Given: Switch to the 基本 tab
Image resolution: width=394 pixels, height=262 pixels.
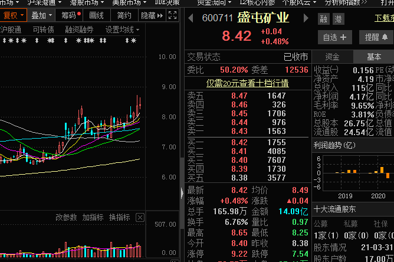Looking at the screenshot, I should [373, 57].
